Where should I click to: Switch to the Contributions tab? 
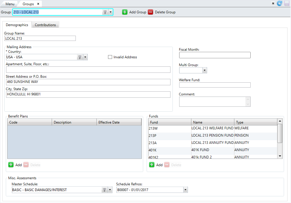pyautogui.click(x=45, y=25)
